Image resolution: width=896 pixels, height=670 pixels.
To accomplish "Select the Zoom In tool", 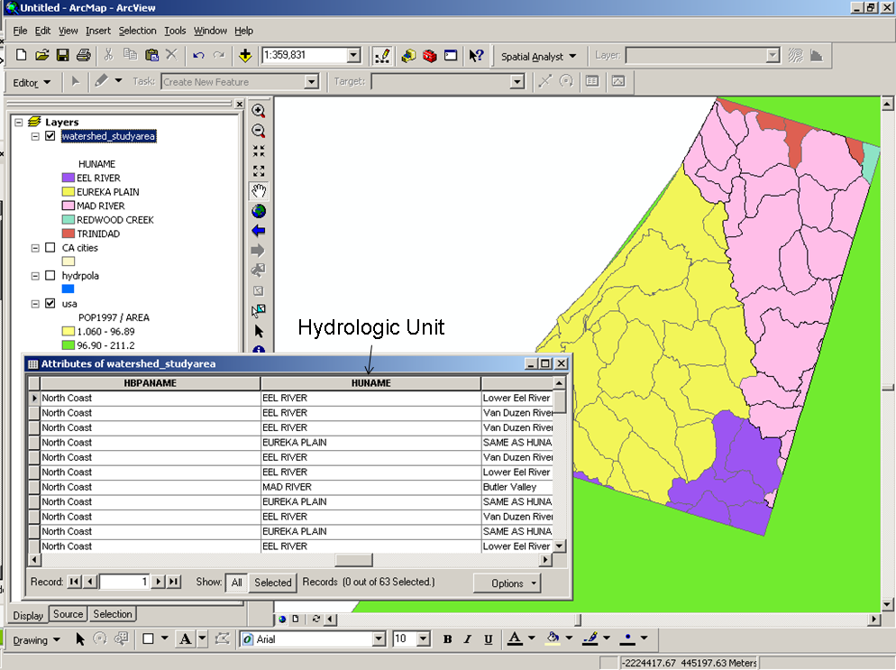I will [259, 110].
